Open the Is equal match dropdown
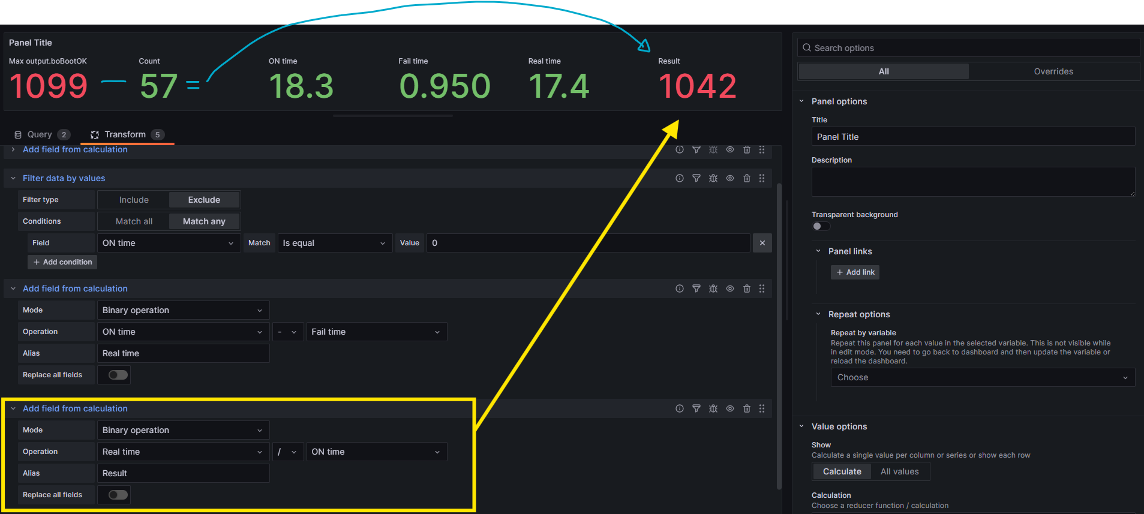The image size is (1144, 514). (x=335, y=243)
